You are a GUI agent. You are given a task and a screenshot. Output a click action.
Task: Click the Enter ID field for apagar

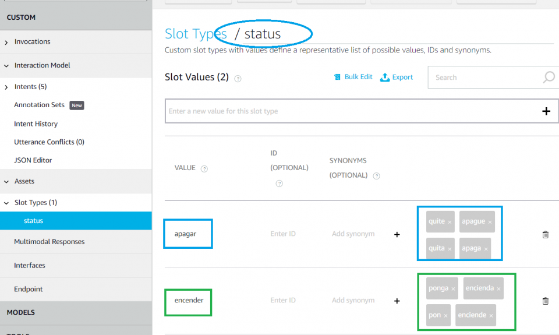[x=283, y=234]
